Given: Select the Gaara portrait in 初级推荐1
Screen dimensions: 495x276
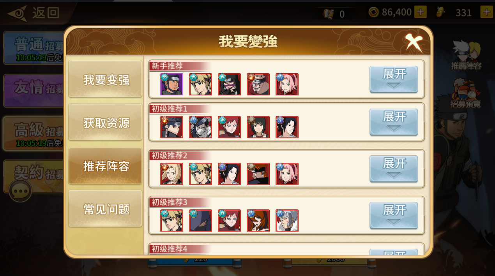Looking at the screenshot, I should click(x=230, y=127).
